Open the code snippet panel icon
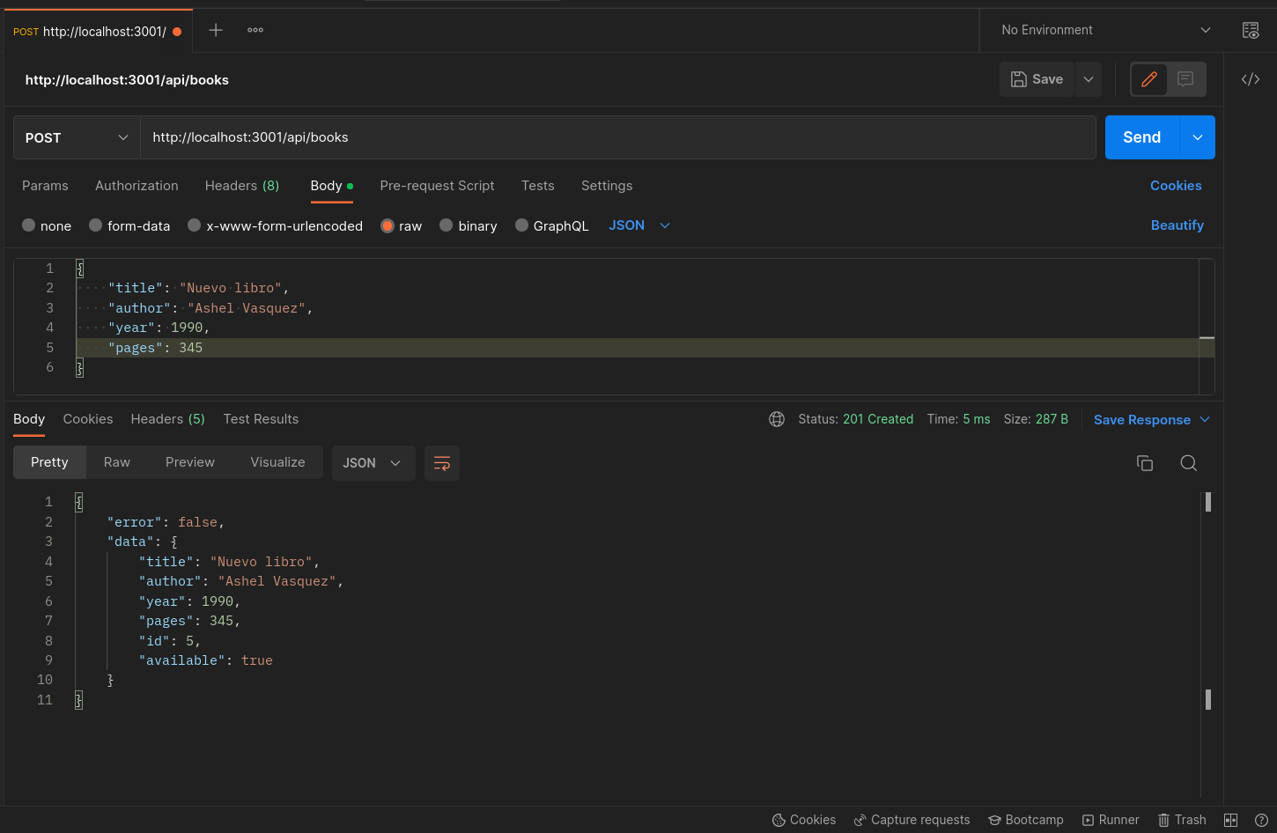This screenshot has width=1277, height=833. click(x=1251, y=79)
